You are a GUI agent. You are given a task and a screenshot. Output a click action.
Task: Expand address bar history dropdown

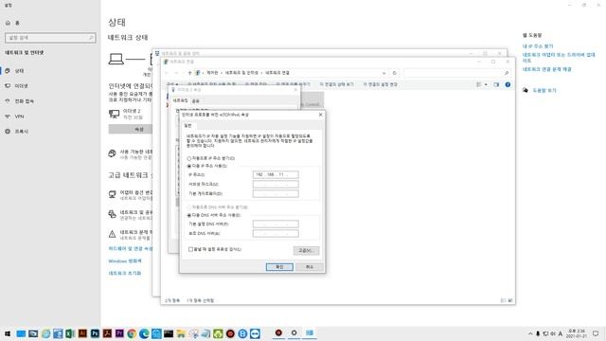[x=383, y=73]
